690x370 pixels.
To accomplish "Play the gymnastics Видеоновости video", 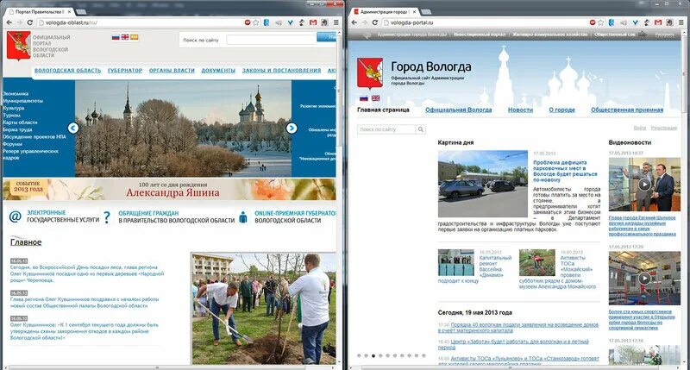I will [644, 278].
